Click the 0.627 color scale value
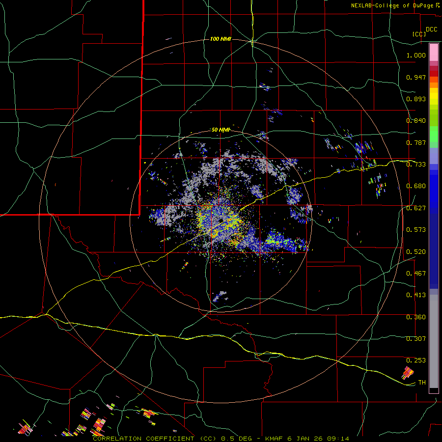The width and height of the screenshot is (442, 442). pyautogui.click(x=416, y=208)
